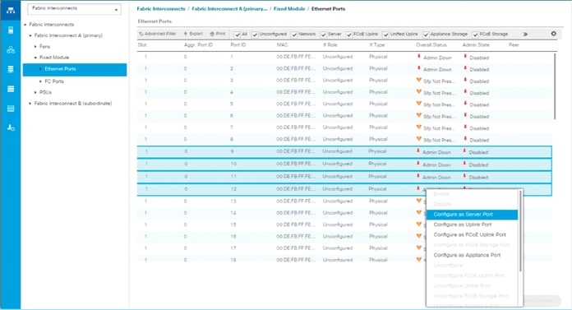572x310 pixels.
Task: Collapse the Fabric Interconnects tree node
Action: [x=25, y=25]
